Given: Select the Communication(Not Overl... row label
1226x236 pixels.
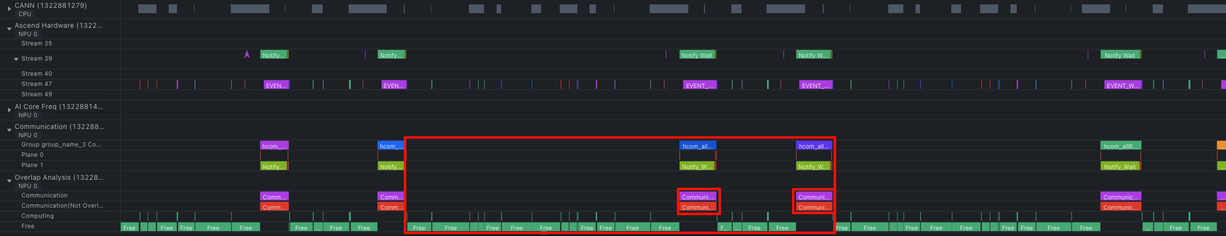Looking at the screenshot, I should click(62, 206).
